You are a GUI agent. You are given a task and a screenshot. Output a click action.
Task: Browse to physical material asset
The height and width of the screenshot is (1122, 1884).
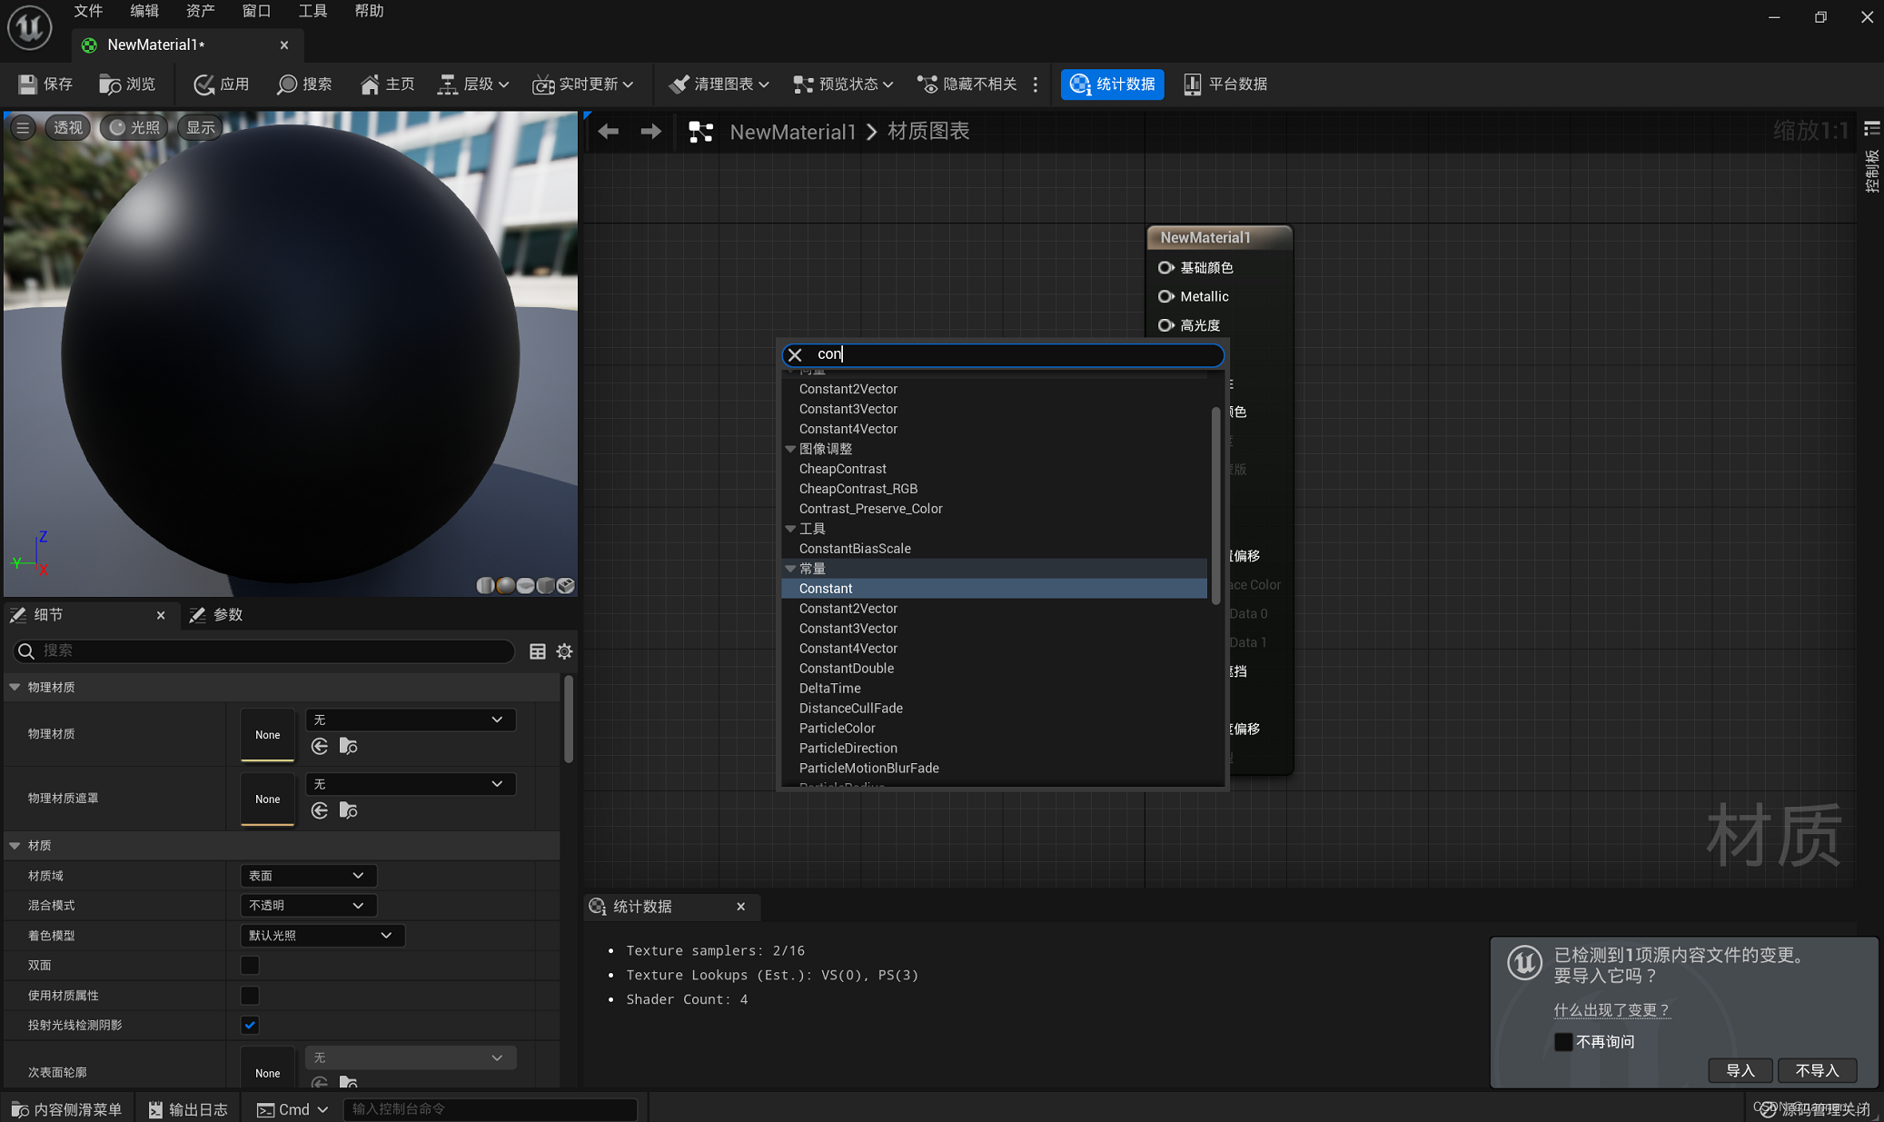(348, 746)
